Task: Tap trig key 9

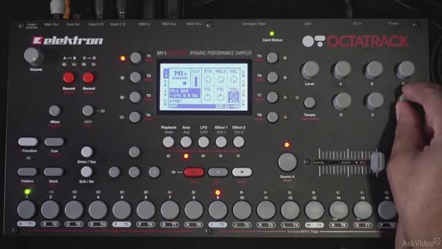Action: [218, 210]
